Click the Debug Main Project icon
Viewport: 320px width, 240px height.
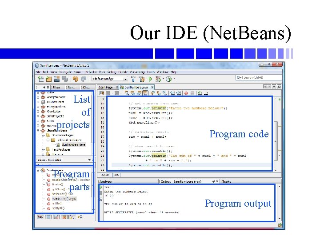pyautogui.click(x=158, y=79)
